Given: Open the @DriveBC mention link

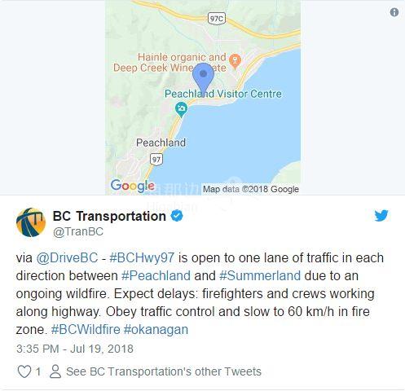Looking at the screenshot, I should (x=67, y=257).
